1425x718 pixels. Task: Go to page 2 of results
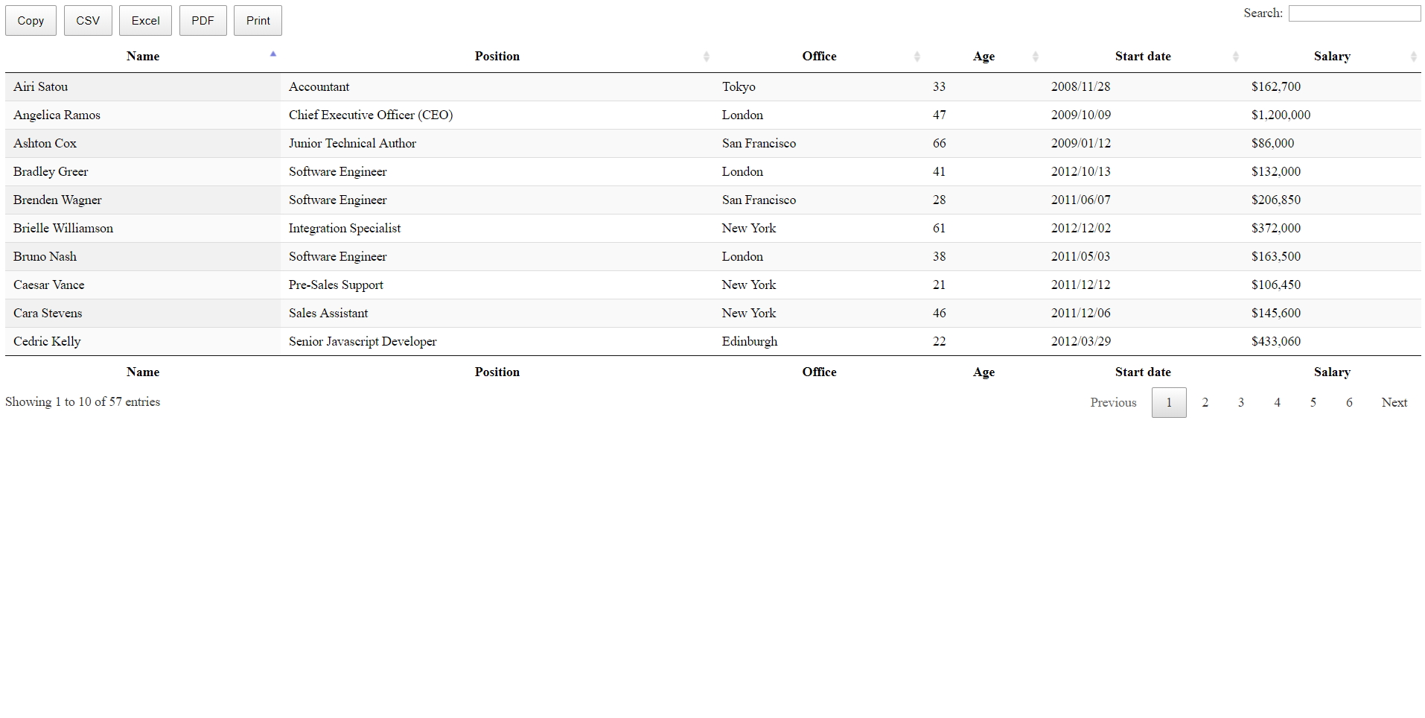click(x=1205, y=402)
